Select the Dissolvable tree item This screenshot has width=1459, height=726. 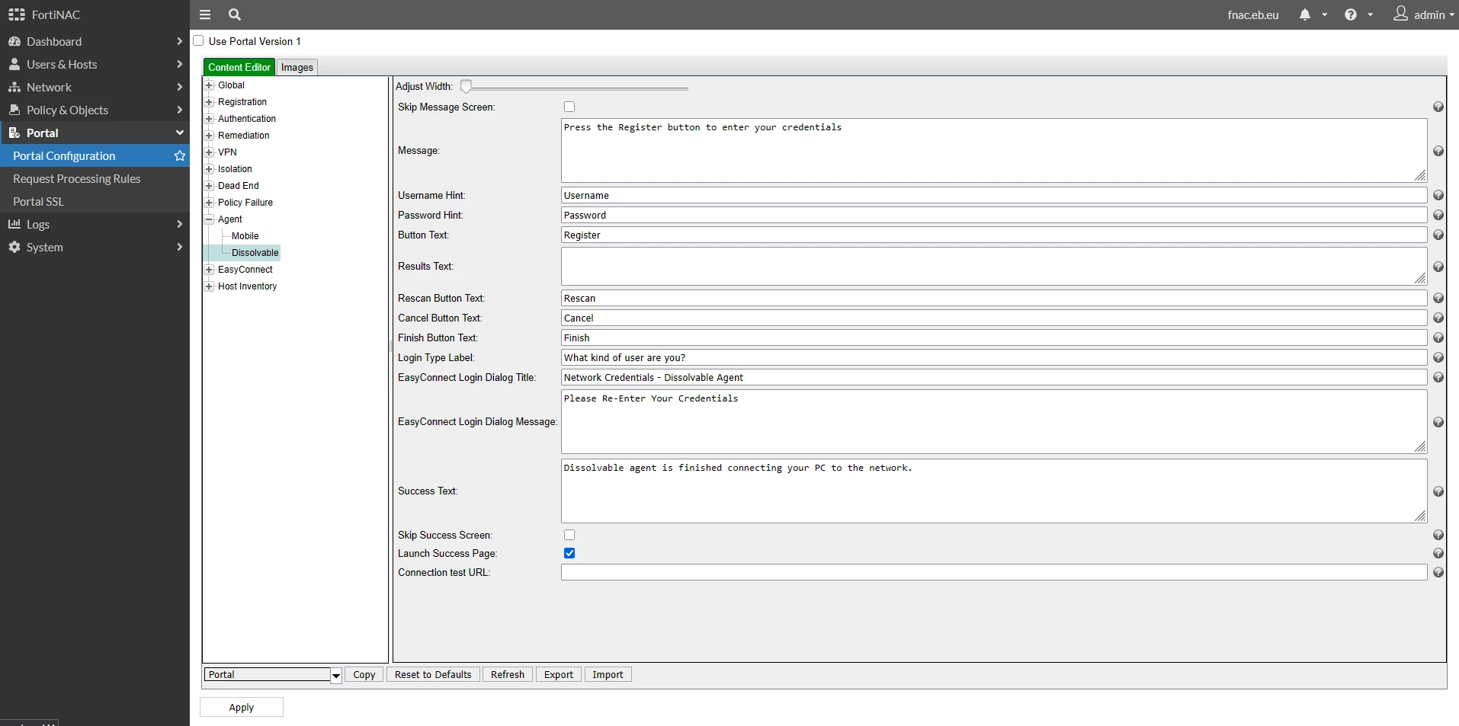click(255, 253)
